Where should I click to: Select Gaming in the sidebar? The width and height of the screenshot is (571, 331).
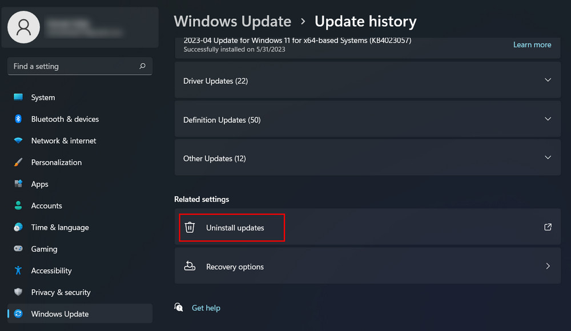(x=80, y=249)
